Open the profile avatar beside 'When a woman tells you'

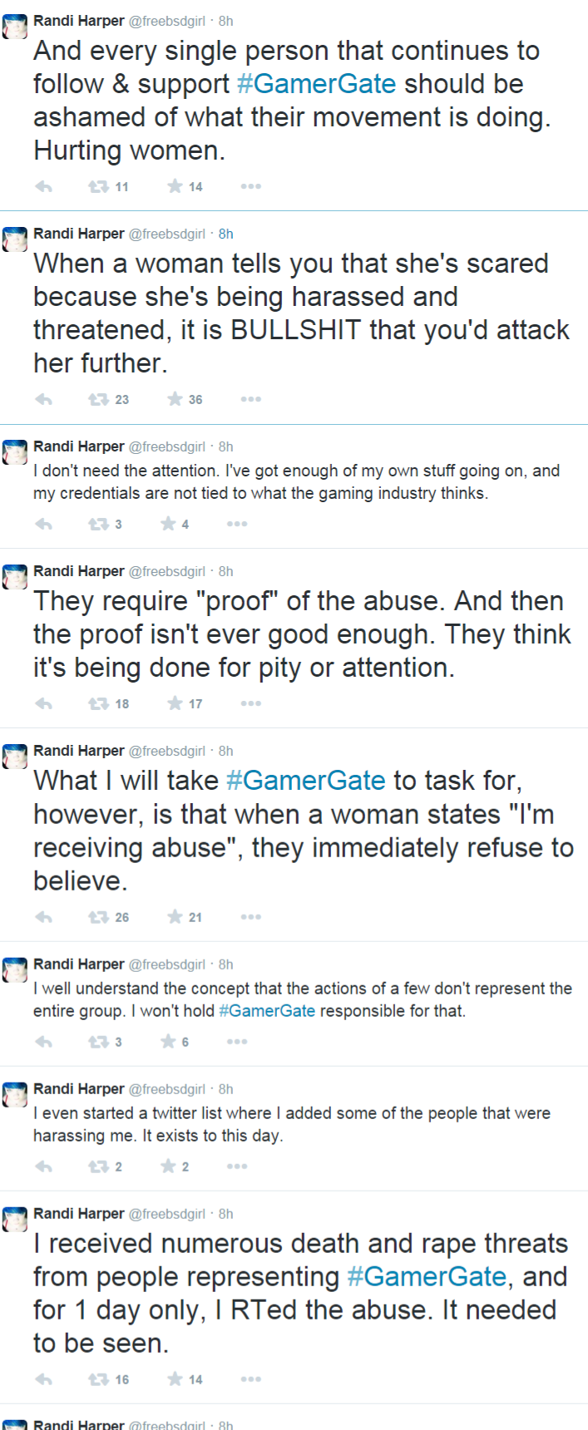click(15, 240)
